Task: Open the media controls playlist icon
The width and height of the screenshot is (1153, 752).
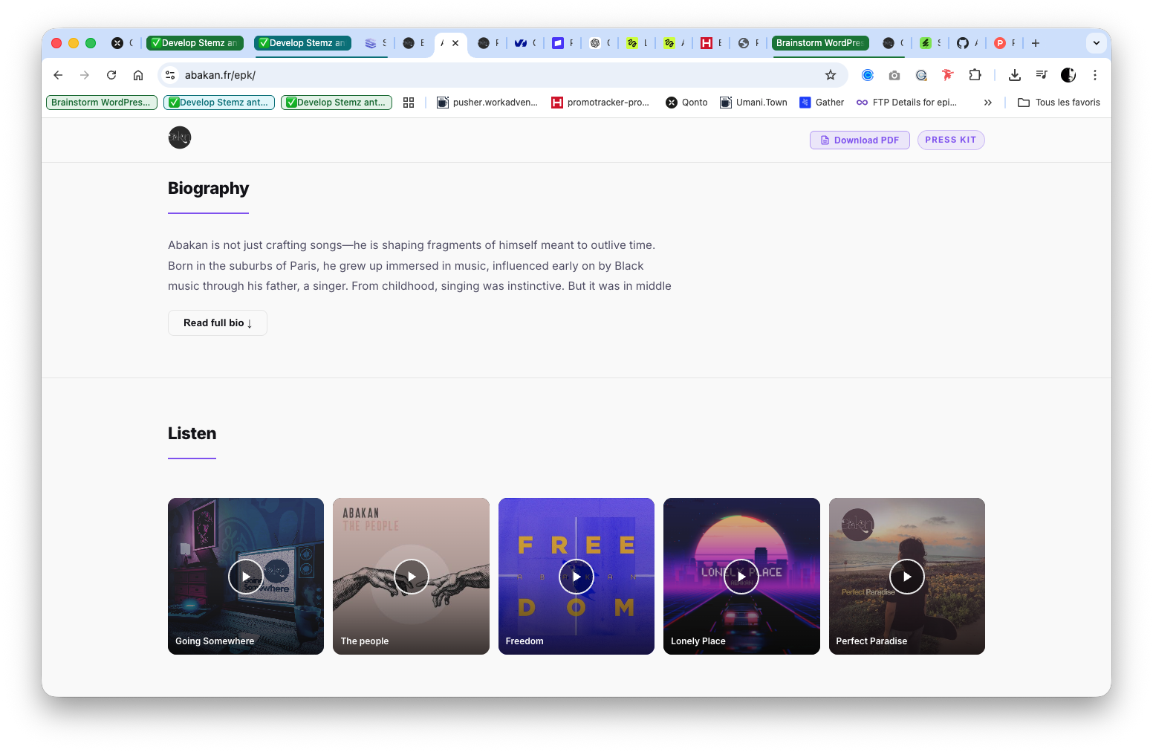Action: click(1042, 75)
